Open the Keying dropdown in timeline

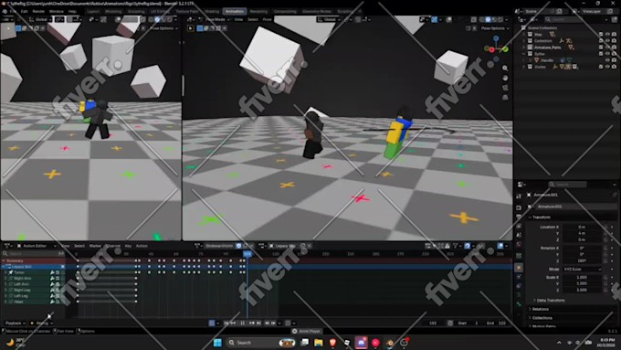pos(42,323)
